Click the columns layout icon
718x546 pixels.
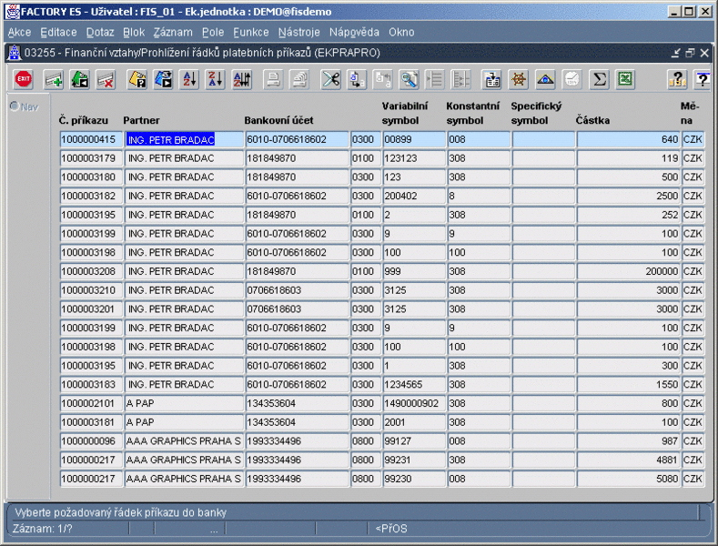point(460,79)
